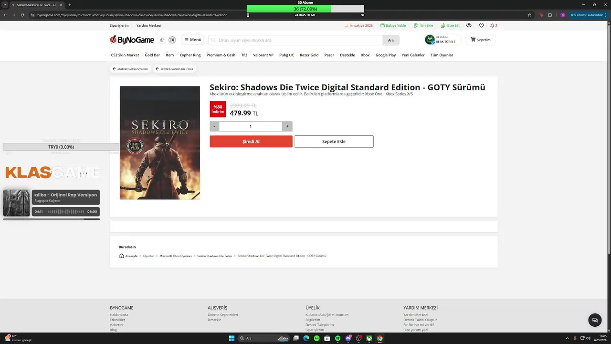Click Anasayfa home breadcrumb icon
The width and height of the screenshot is (611, 344).
122,256
